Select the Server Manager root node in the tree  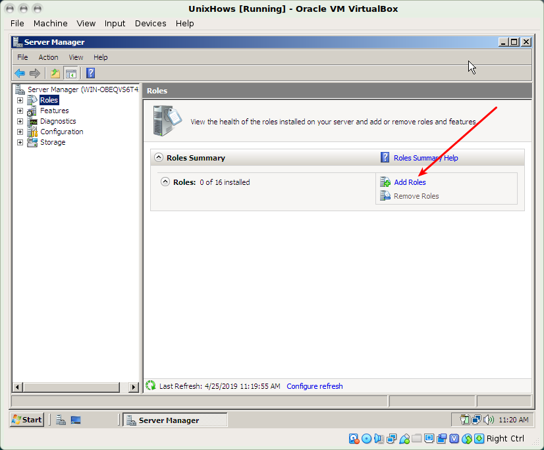click(83, 89)
